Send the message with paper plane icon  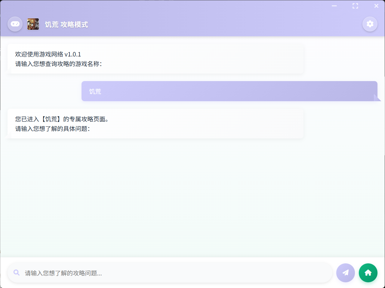point(346,273)
